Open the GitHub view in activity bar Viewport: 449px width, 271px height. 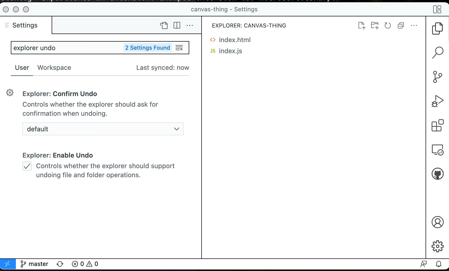click(x=437, y=174)
